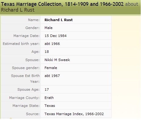Click Texas Marriage Collection header title
141x120 pixels.
pos(62,4)
